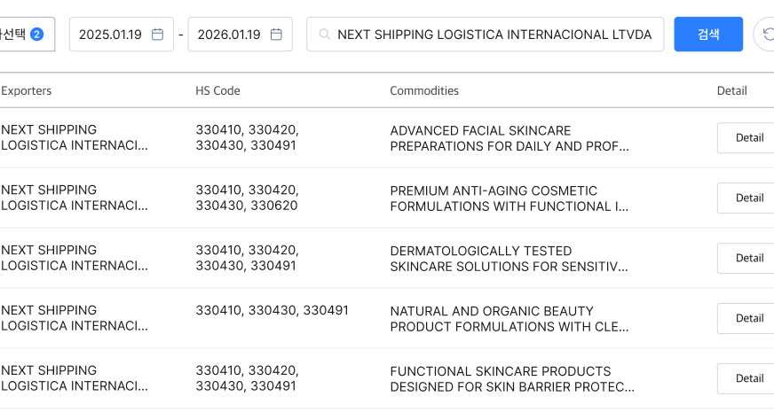Click the circular reset arrow icon
Screen dimensions: 774x412
coord(766,35)
